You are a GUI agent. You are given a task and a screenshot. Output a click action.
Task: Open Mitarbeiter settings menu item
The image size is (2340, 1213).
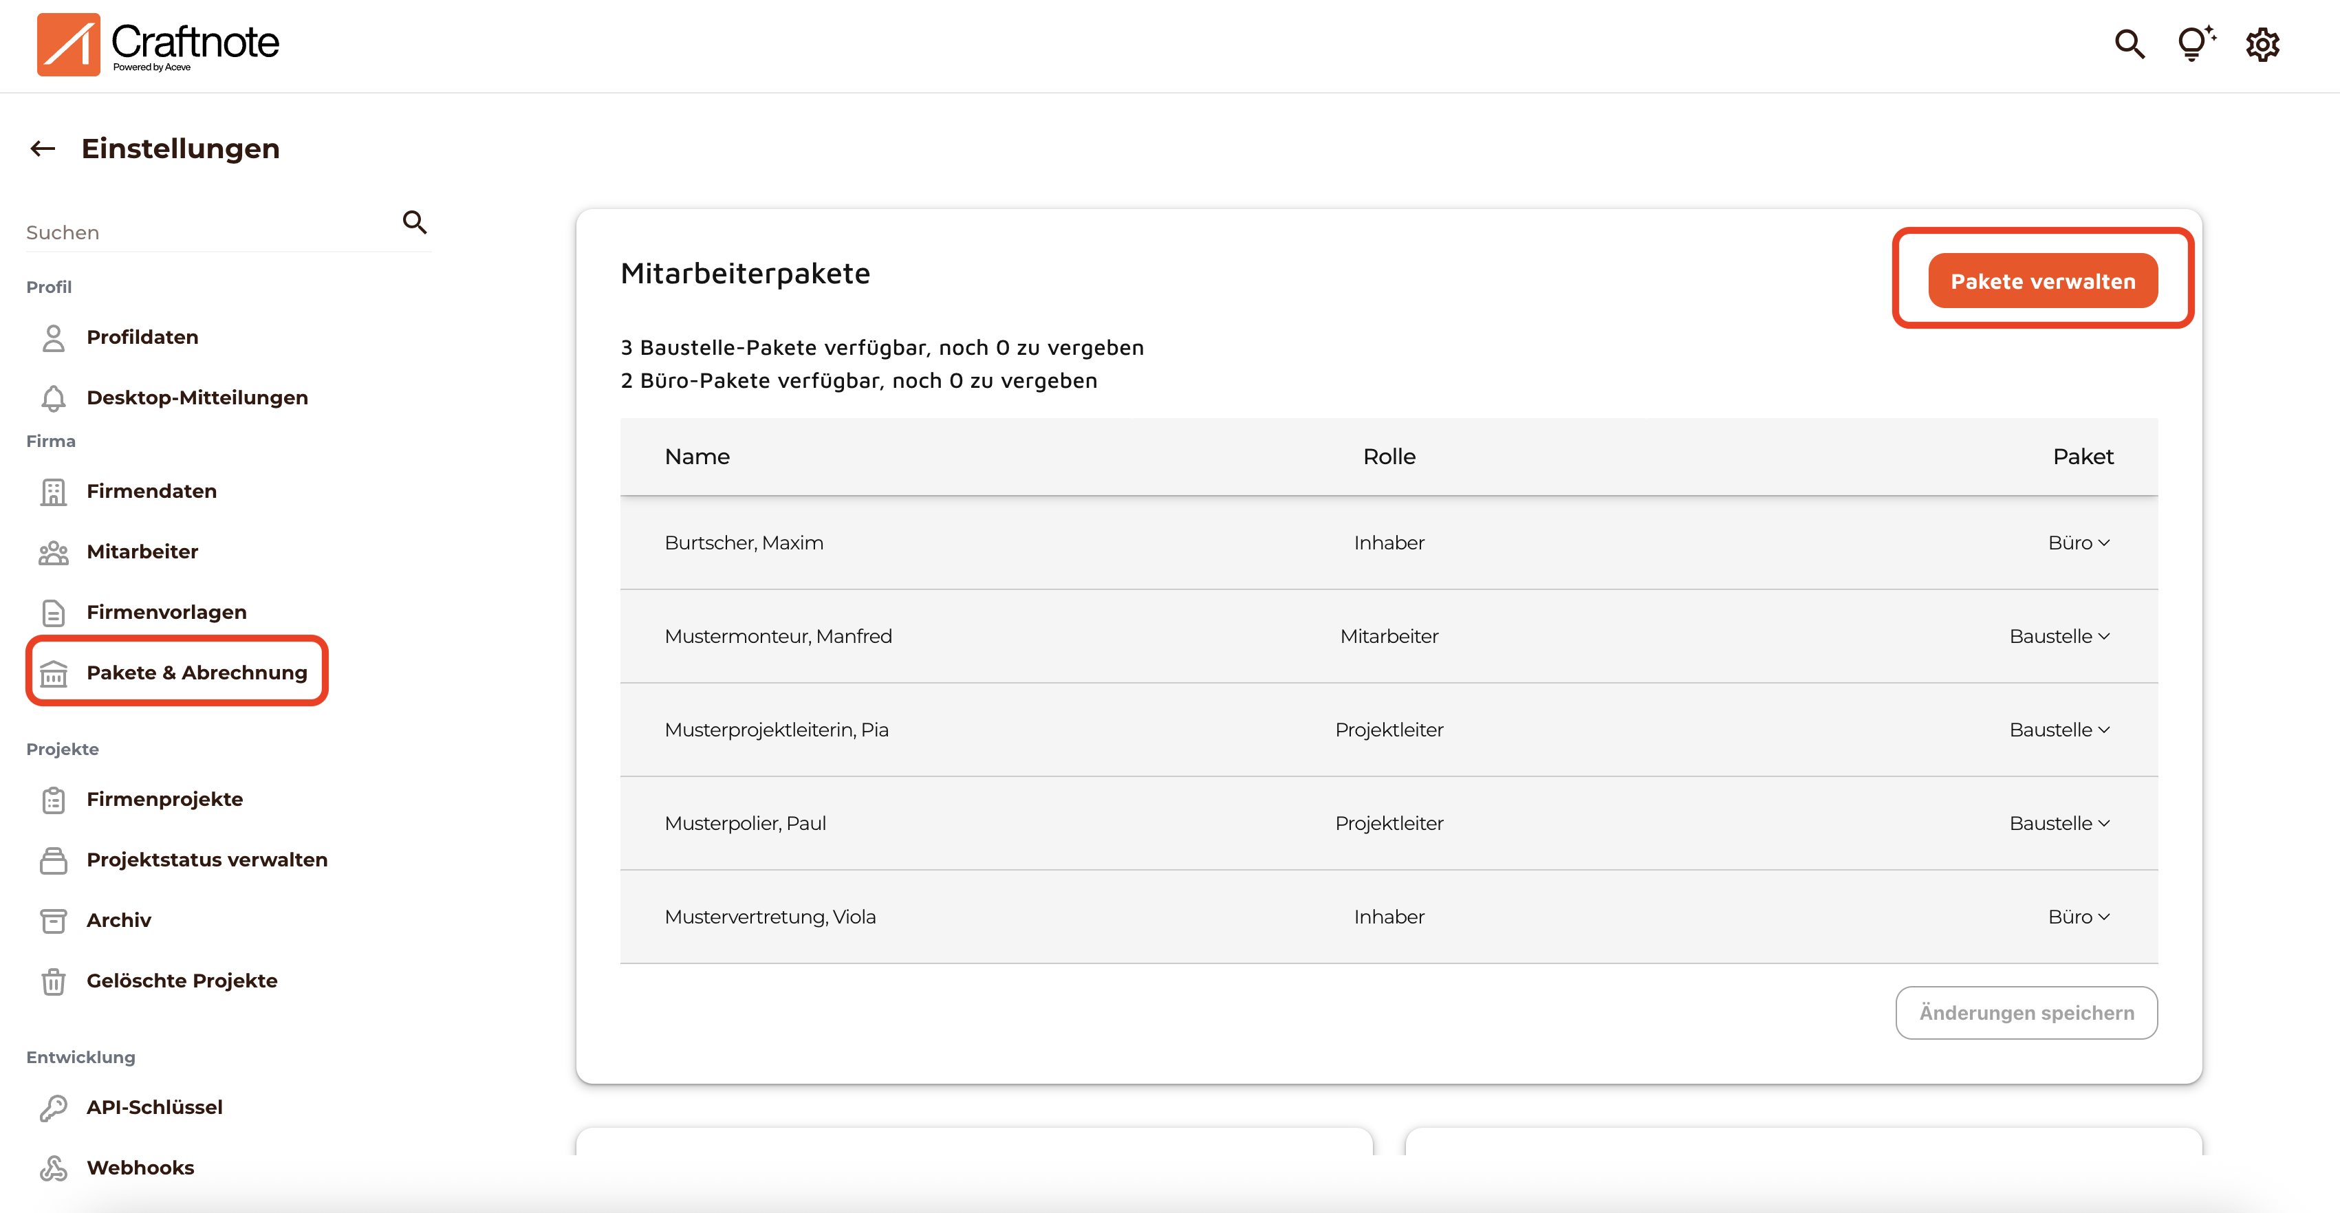[x=142, y=552]
